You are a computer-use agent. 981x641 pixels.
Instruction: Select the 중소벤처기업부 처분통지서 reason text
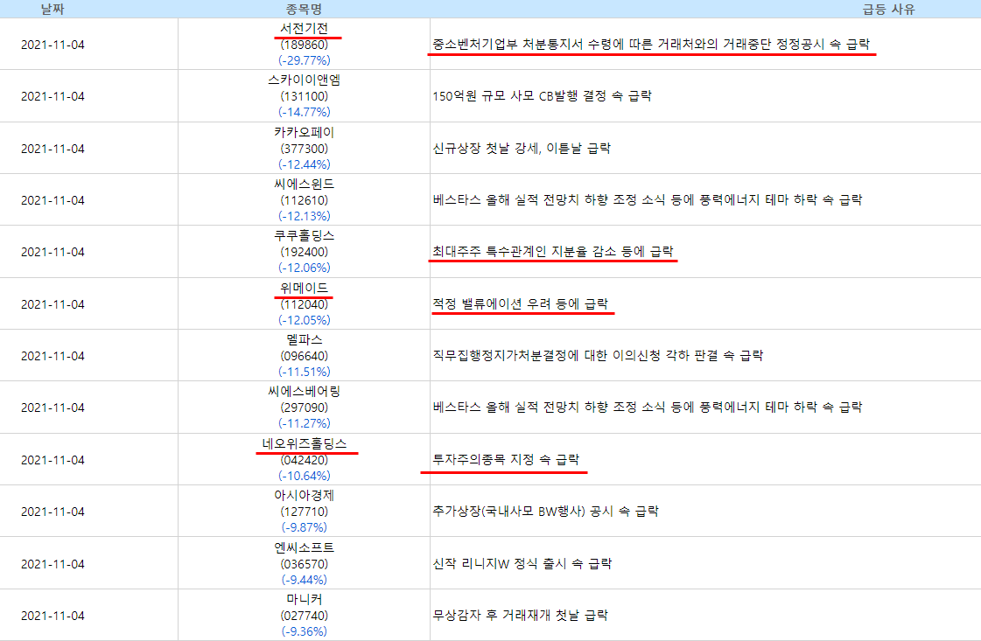(x=651, y=45)
